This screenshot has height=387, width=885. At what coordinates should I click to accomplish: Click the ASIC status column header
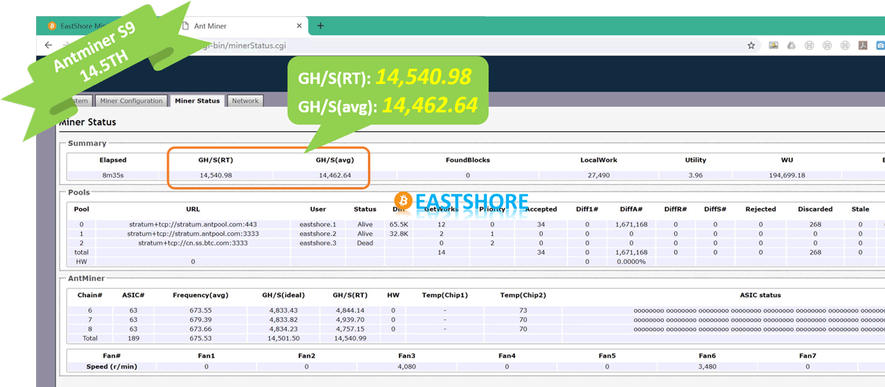760,295
